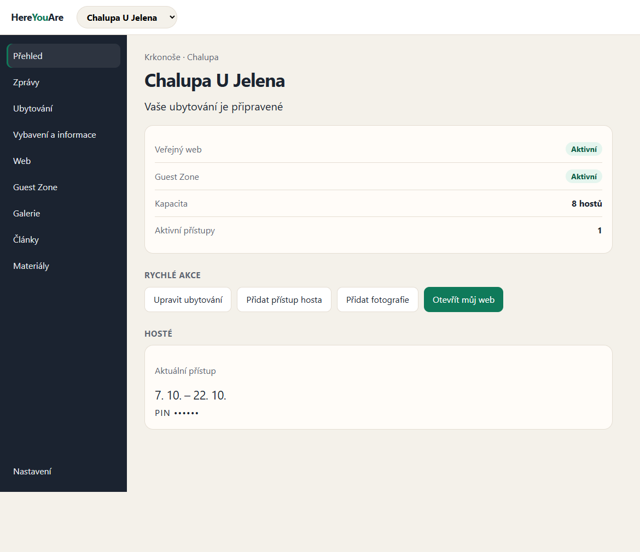Click the Kapacita row label
Screen dimensions: 640x552
pyautogui.click(x=171, y=203)
